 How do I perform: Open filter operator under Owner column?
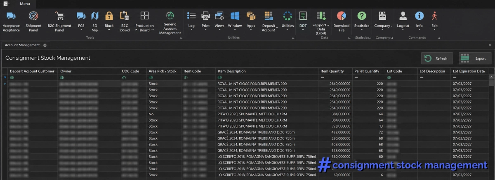click(x=63, y=77)
